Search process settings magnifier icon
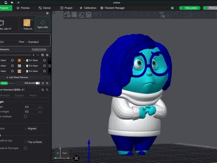Viewport: 217px width, 163px height. 47,90
